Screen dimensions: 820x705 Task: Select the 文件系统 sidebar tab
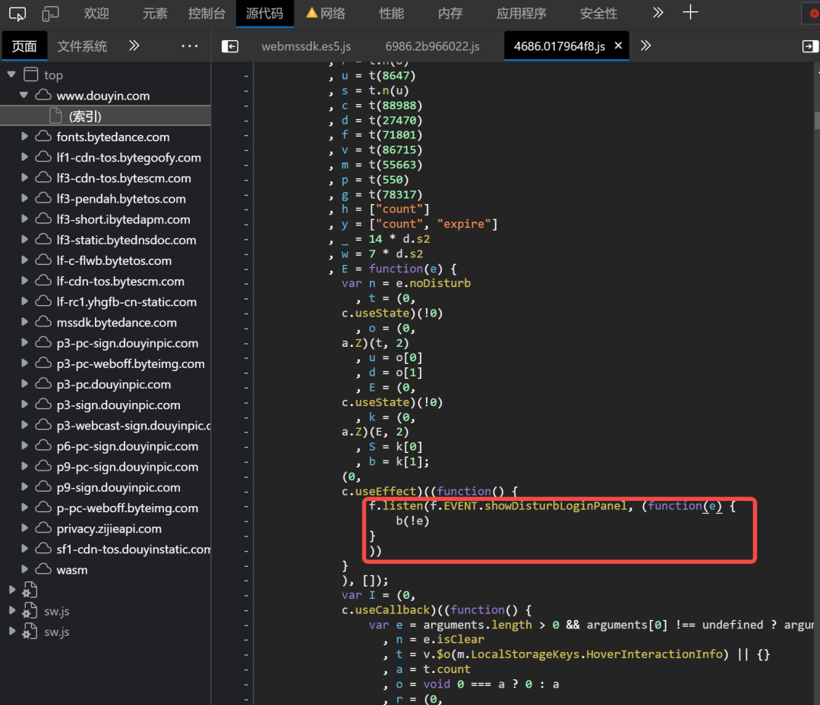82,46
